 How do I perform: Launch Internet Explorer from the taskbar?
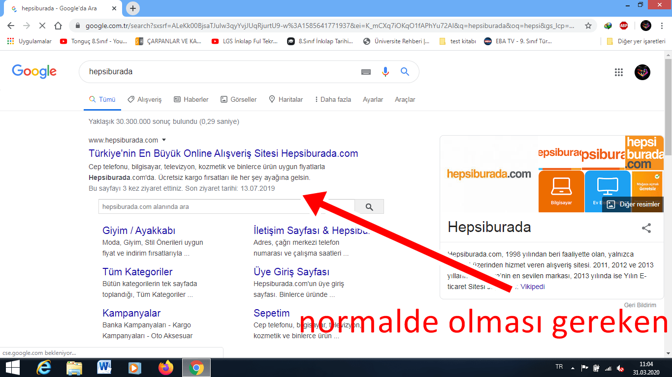tap(43, 367)
